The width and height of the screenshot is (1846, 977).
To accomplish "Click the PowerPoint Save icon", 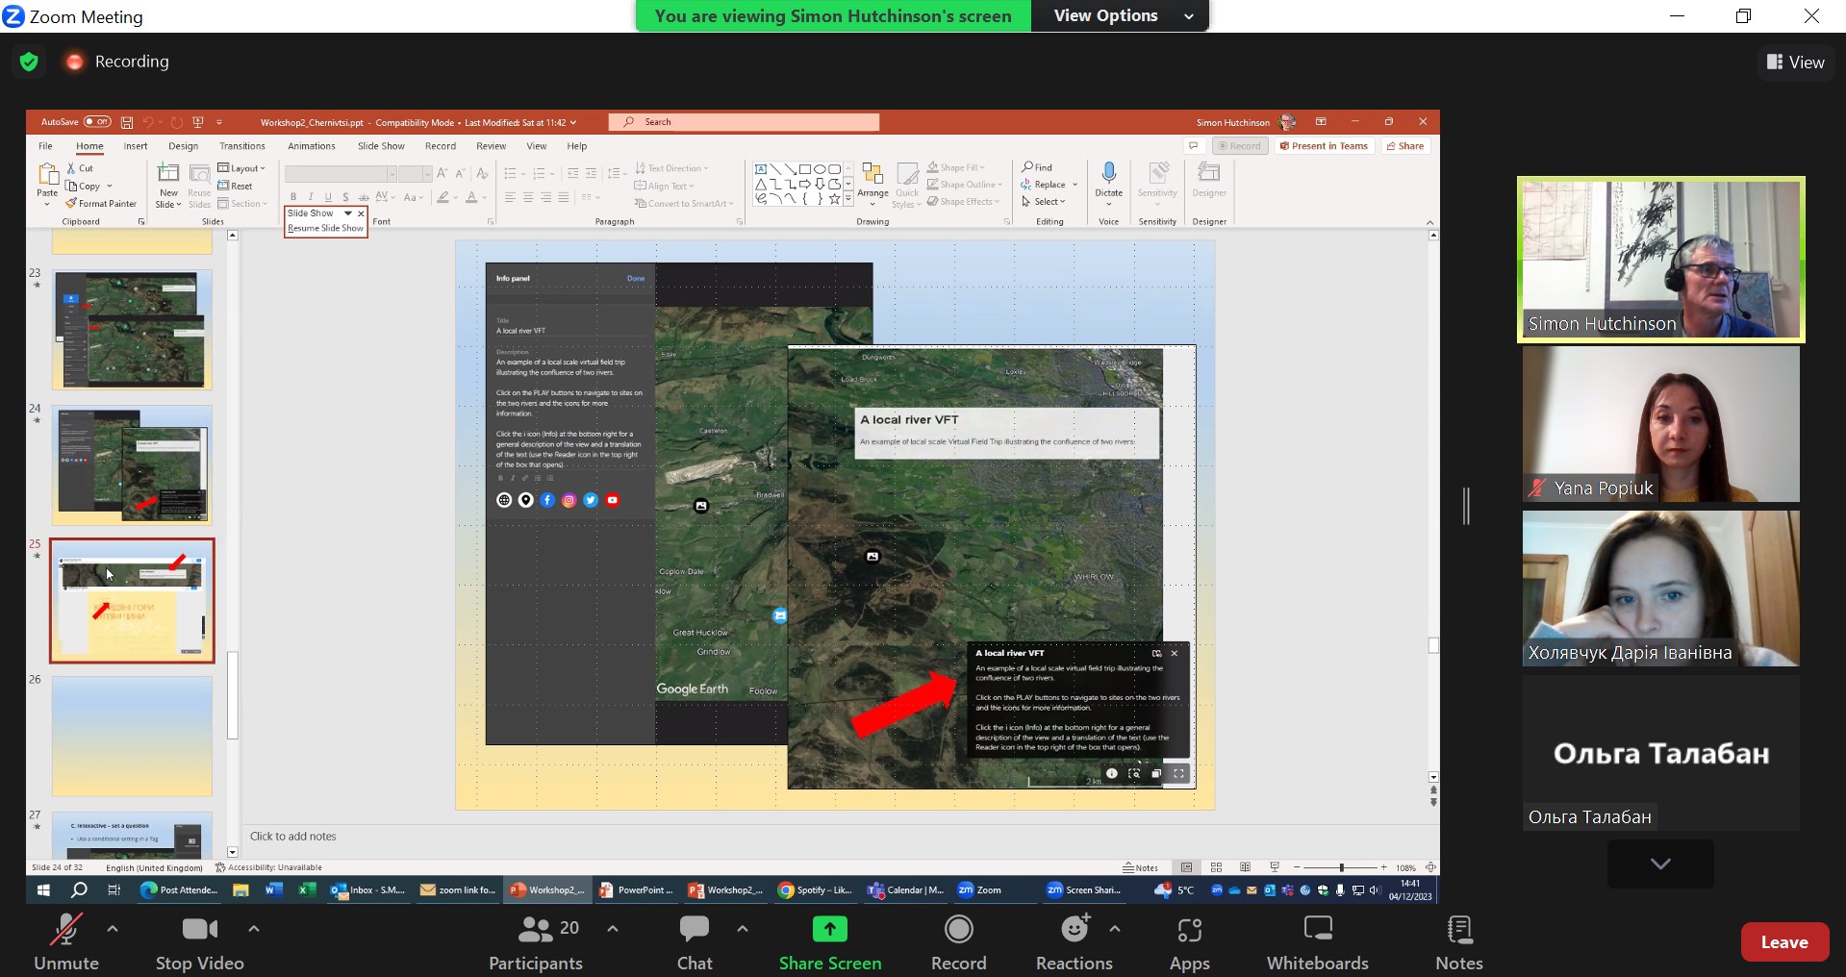I will coord(127,122).
